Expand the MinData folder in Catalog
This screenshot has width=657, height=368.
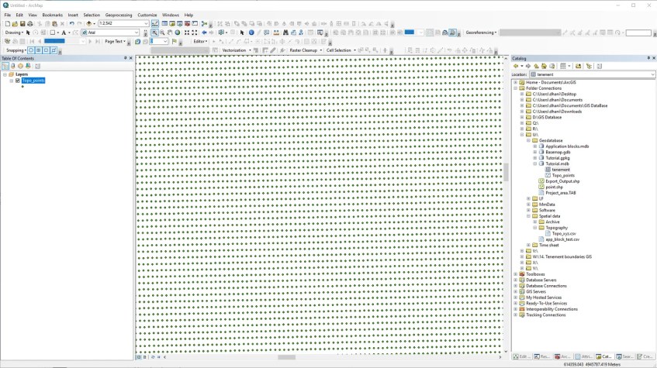(x=528, y=205)
